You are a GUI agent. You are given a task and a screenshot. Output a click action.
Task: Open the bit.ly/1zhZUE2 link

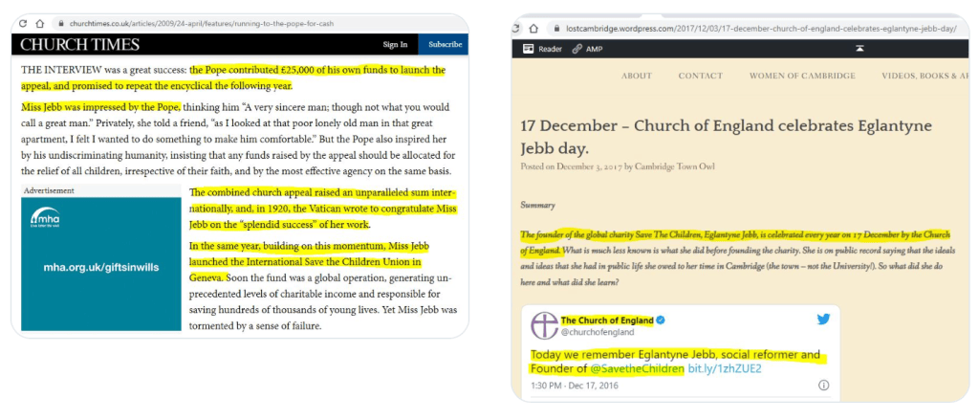(x=725, y=368)
